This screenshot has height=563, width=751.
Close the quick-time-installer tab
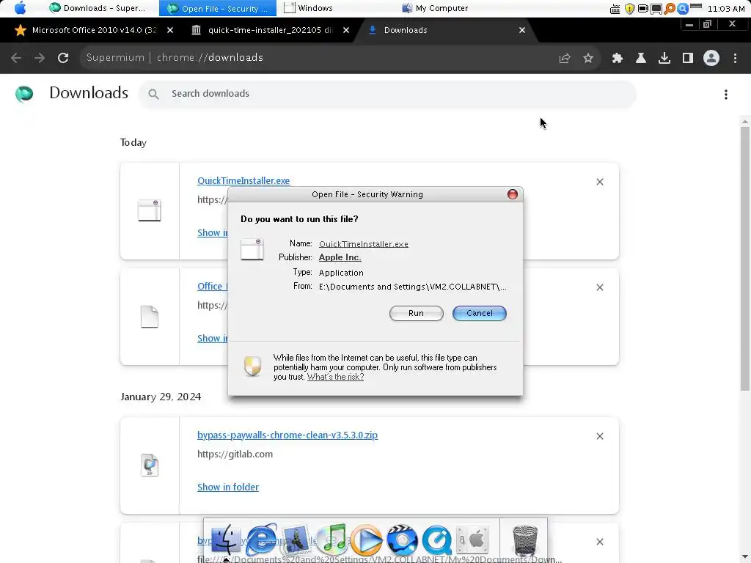[x=346, y=30]
